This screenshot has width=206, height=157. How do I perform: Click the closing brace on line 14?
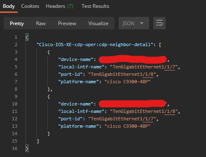coord(49,134)
